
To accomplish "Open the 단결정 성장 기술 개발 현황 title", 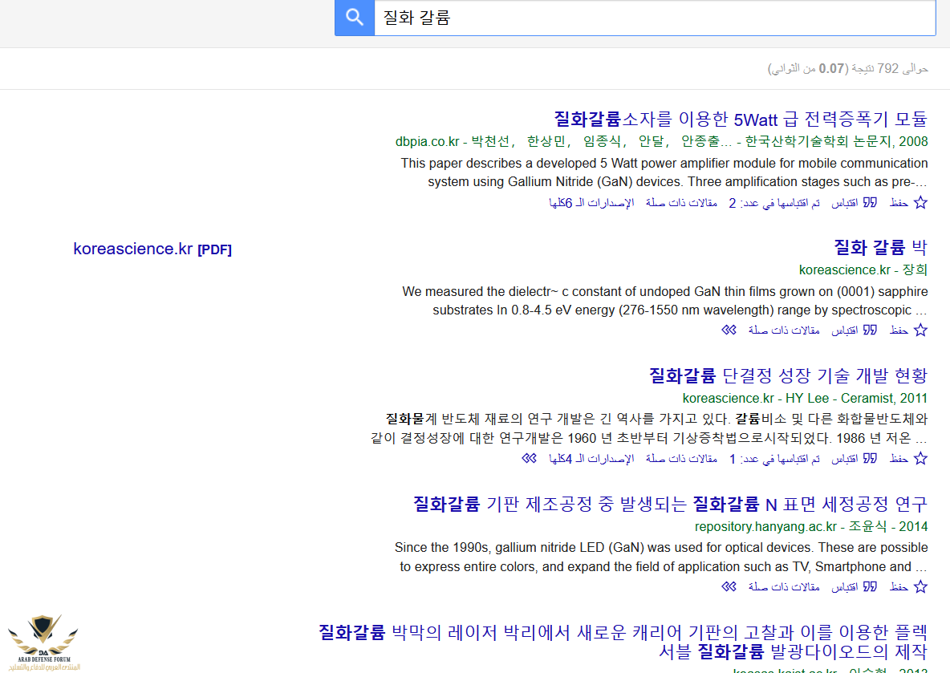I will (788, 375).
